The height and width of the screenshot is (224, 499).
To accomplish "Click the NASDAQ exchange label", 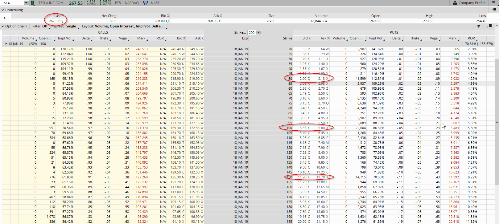I will point(132,3).
